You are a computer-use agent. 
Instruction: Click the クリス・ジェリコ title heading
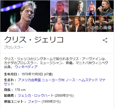point(34,40)
